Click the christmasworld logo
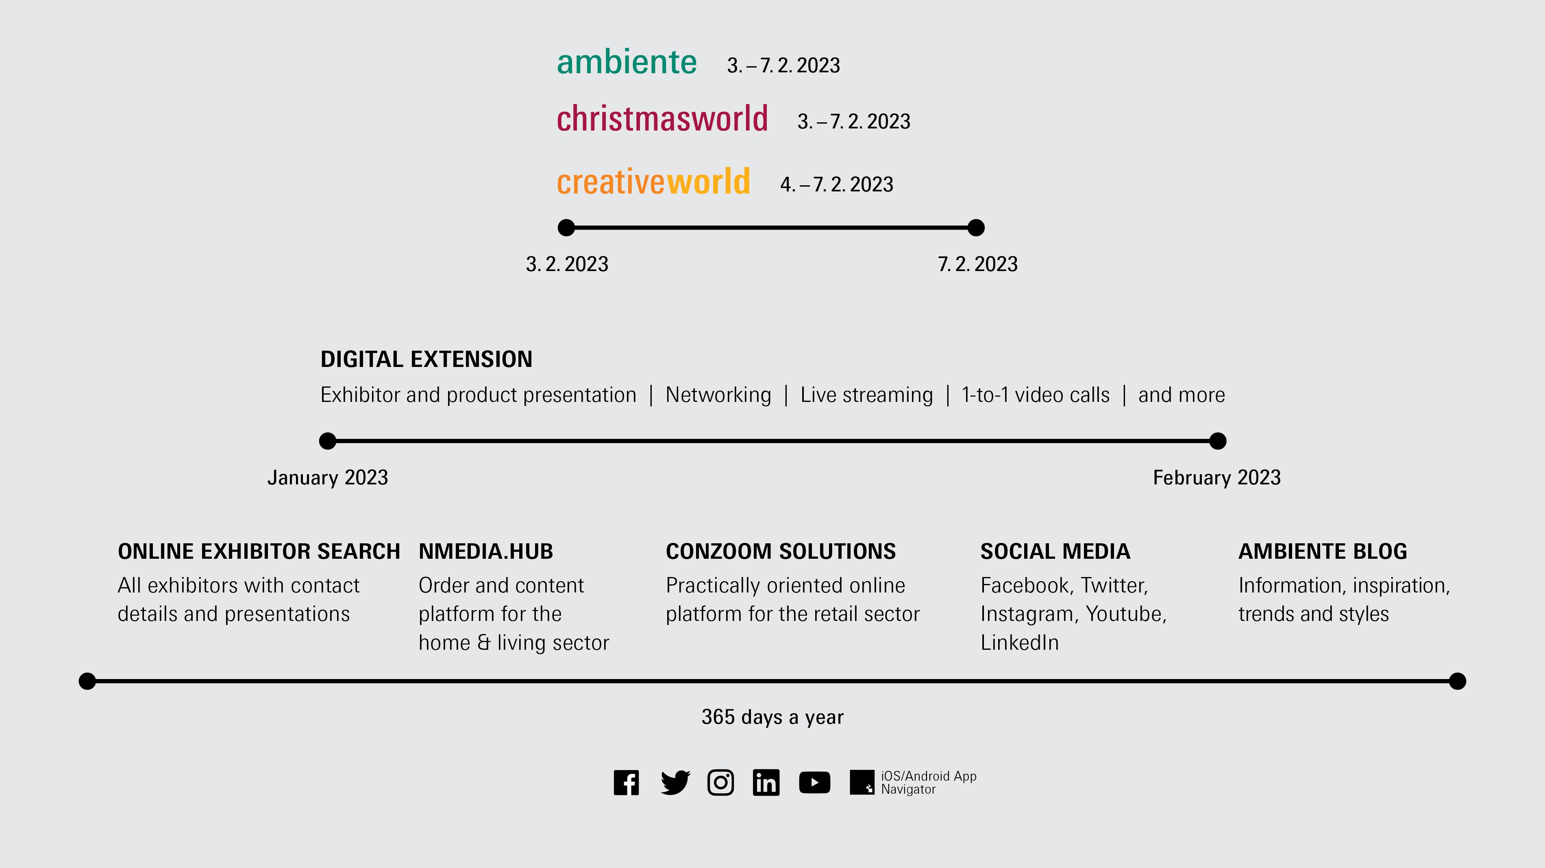The height and width of the screenshot is (868, 1545). coord(662,118)
